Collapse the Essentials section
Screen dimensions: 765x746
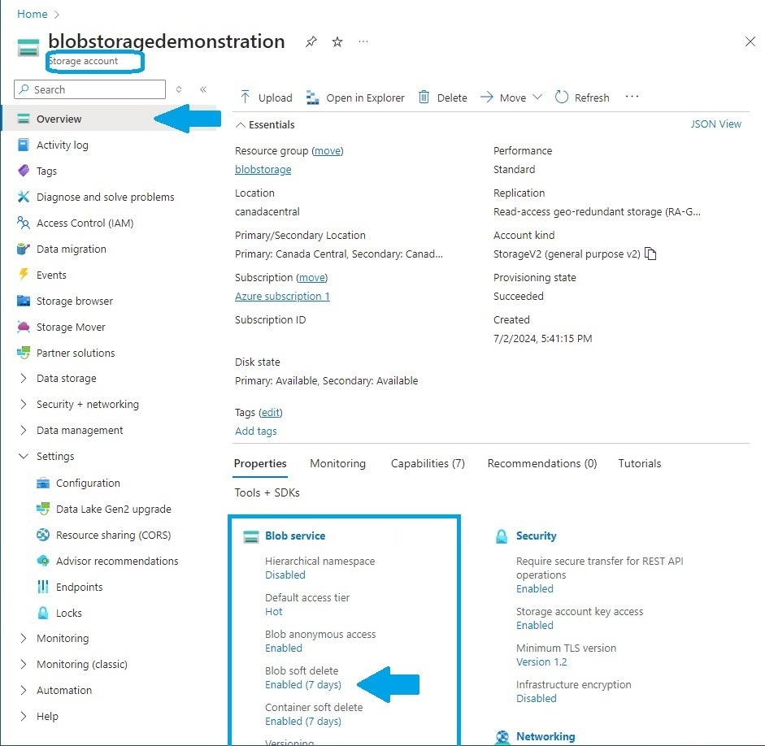tap(240, 125)
